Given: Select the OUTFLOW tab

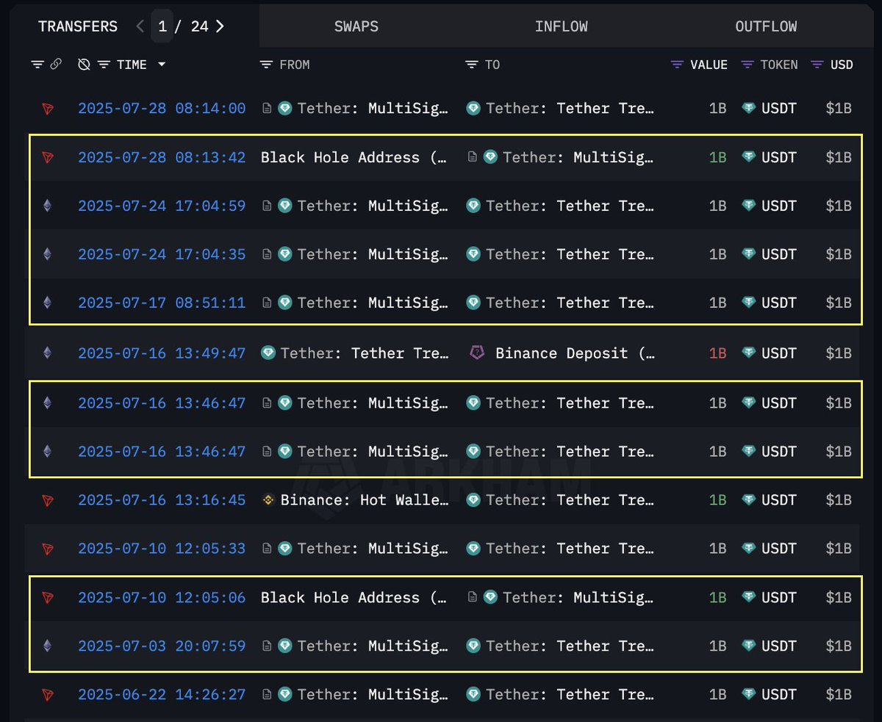Looking at the screenshot, I should [766, 26].
